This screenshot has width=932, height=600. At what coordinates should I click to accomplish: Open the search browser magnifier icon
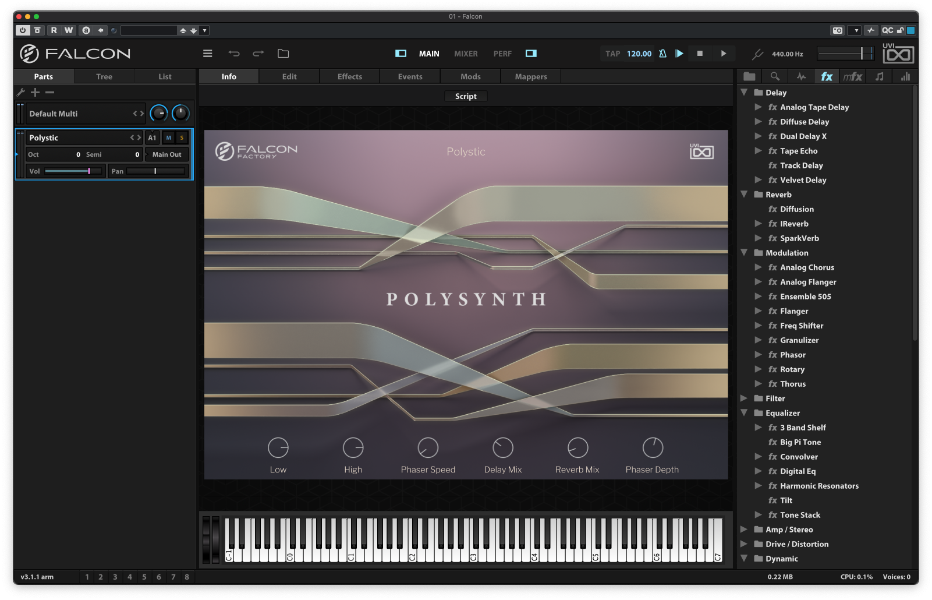775,76
